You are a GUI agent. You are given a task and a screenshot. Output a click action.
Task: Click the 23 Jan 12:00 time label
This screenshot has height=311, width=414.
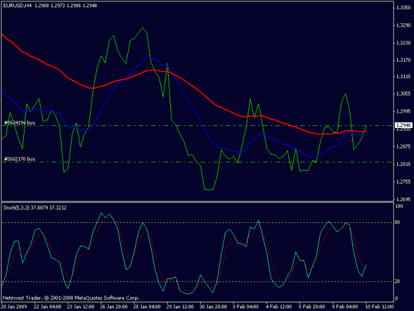pyautogui.click(x=81, y=307)
